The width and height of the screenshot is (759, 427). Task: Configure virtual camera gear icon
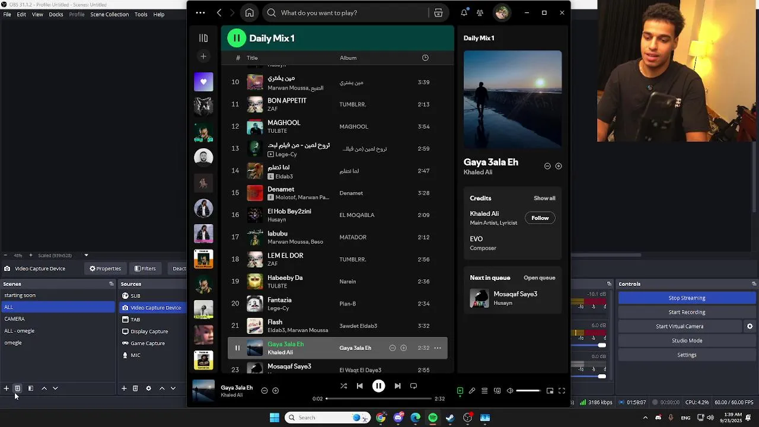[x=750, y=326]
